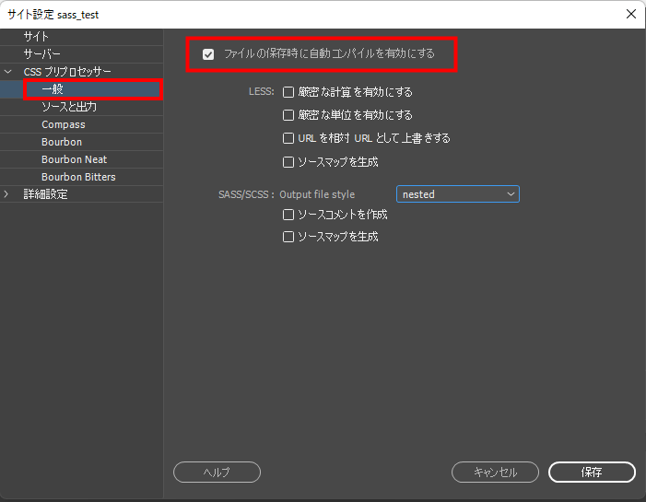The image size is (646, 502).
Task: Enable LESS ソースマップを生成 checkbox
Action: click(x=288, y=161)
